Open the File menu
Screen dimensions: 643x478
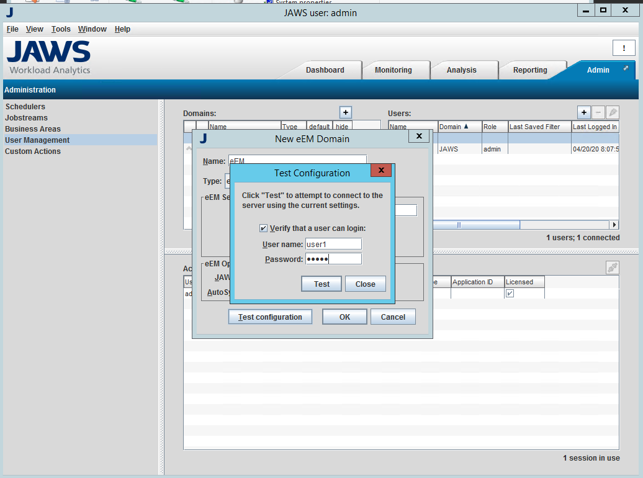pyautogui.click(x=12, y=29)
